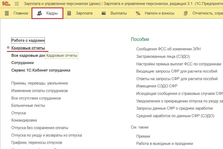
Task: Click the 1C logo icon
Action: click(6, 3)
